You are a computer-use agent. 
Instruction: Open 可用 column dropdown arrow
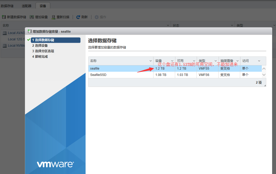coord(194,61)
